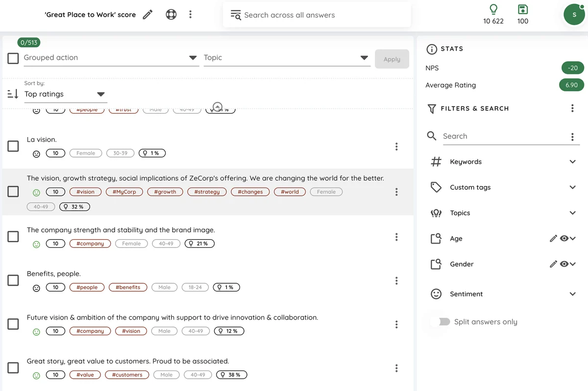Check the 'Benefits, people.' answer checkbox

pos(13,280)
